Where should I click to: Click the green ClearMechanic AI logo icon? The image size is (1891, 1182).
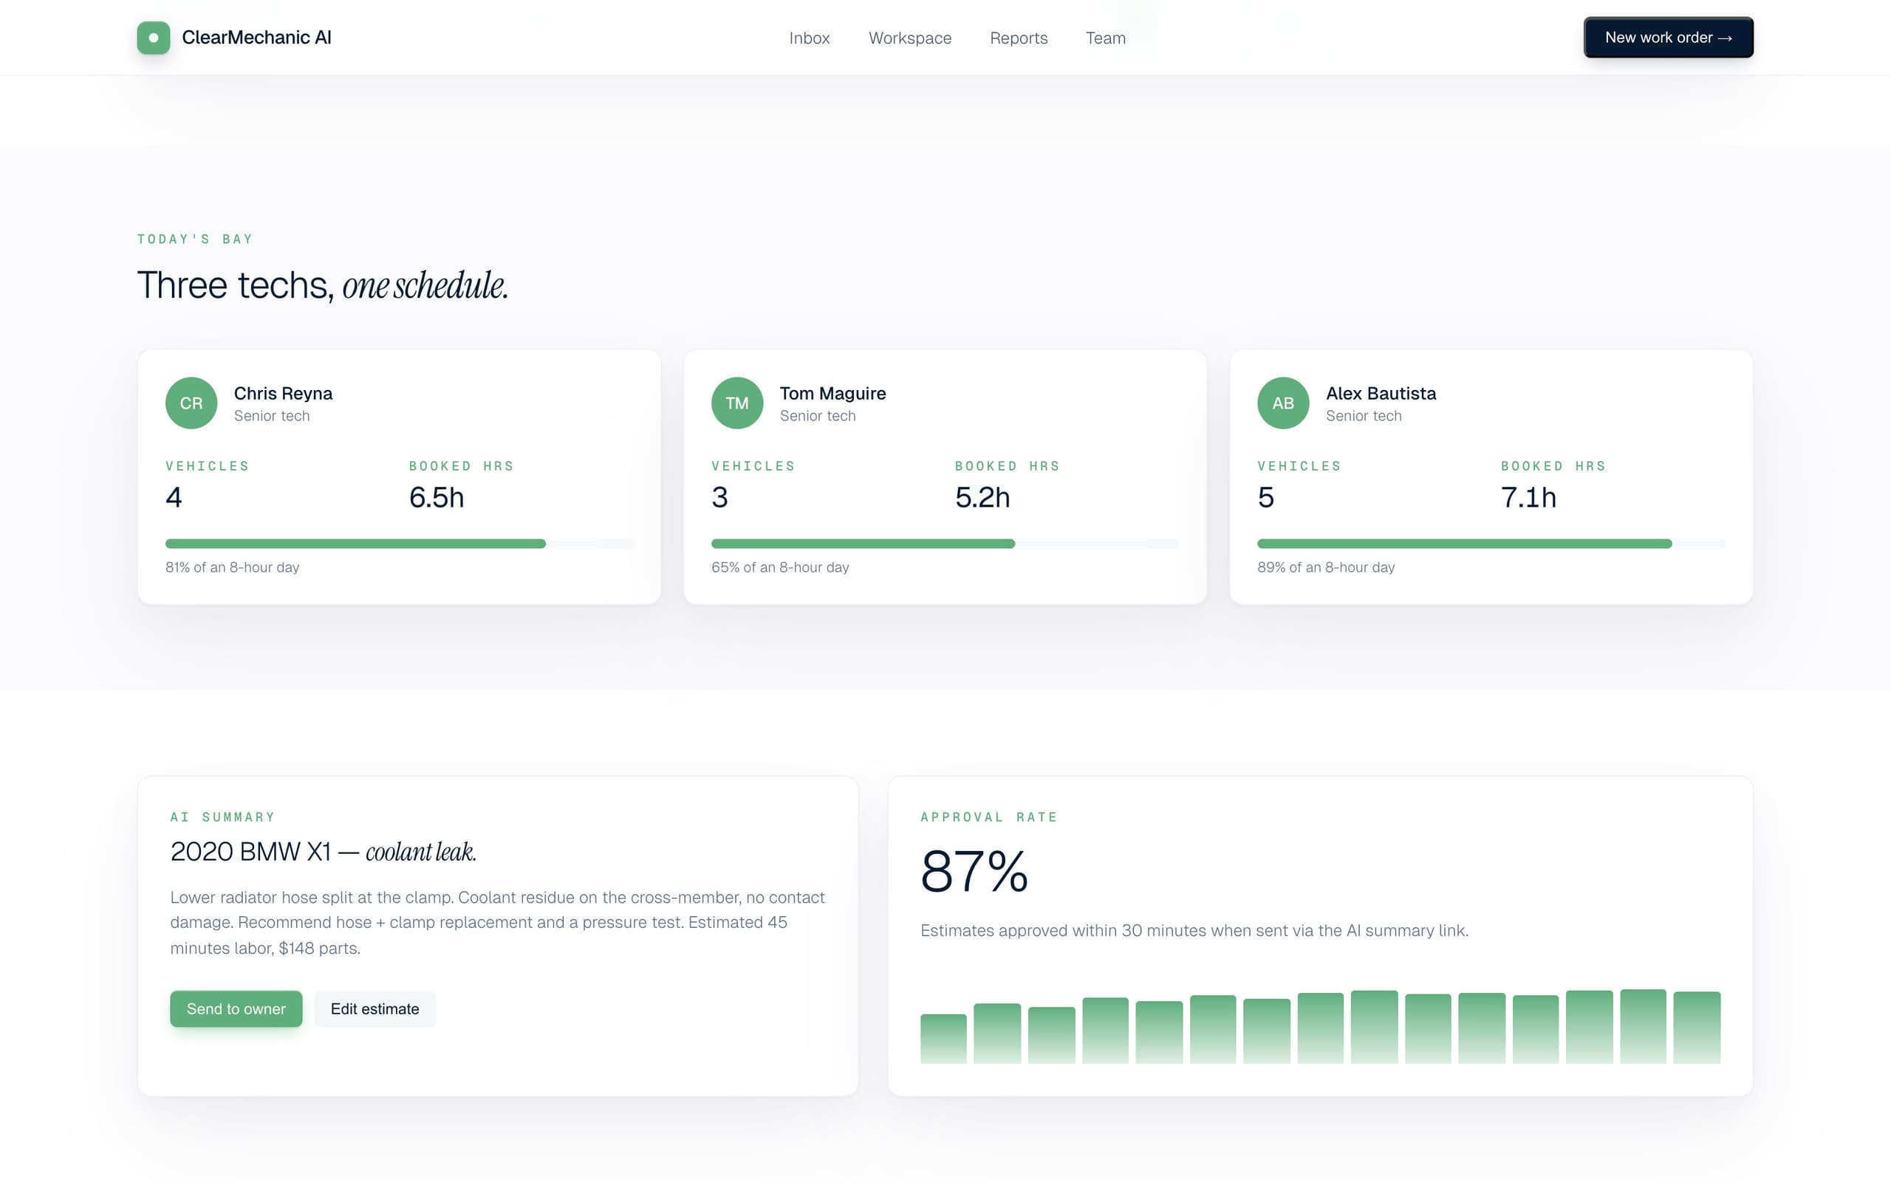pos(153,38)
